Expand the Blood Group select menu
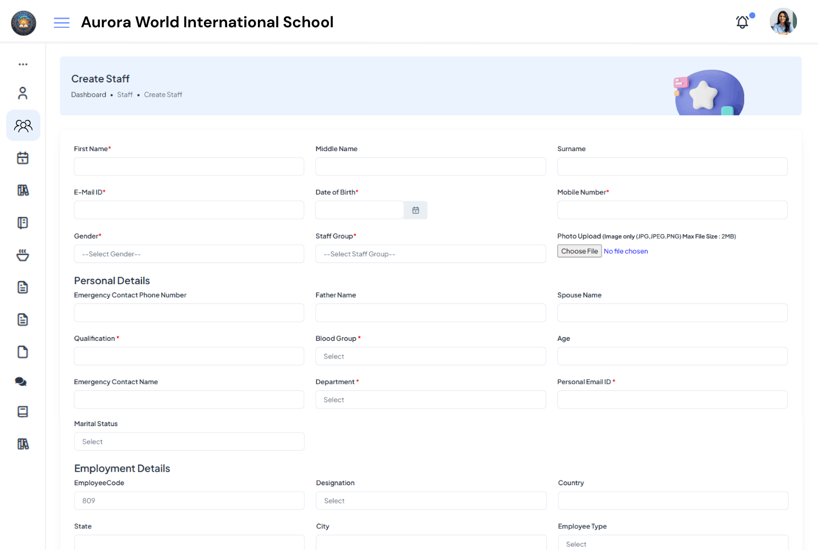 click(x=430, y=356)
